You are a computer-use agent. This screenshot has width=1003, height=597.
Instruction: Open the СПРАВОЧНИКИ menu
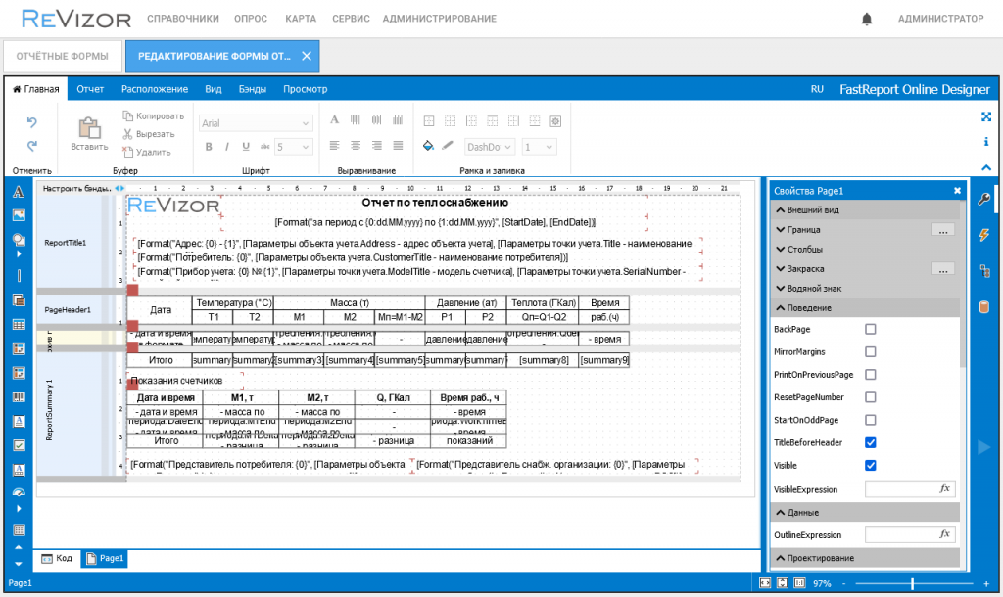coord(183,19)
